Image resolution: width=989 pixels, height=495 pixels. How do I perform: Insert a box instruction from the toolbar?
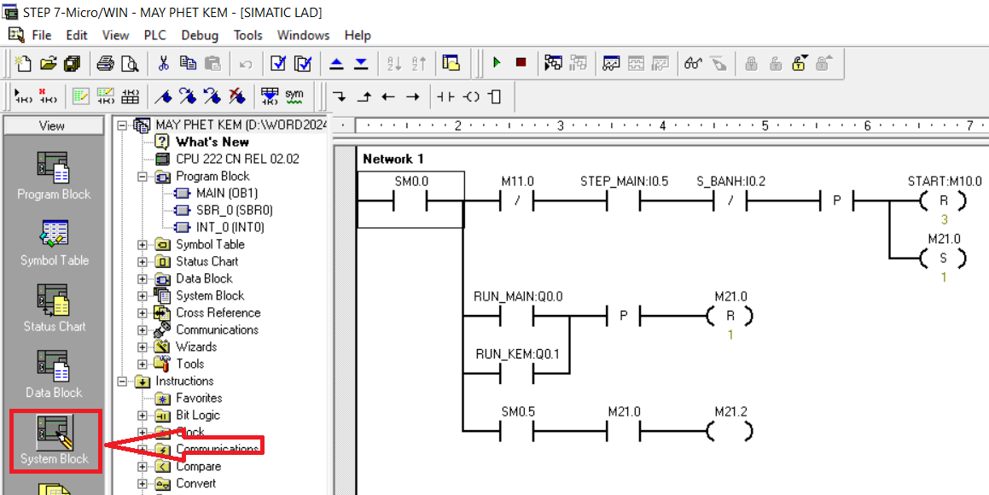click(x=495, y=96)
